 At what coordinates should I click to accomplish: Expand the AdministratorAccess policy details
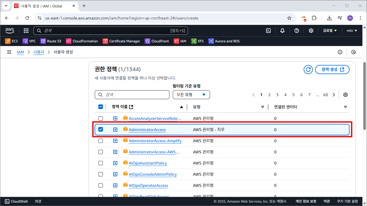click(x=115, y=130)
